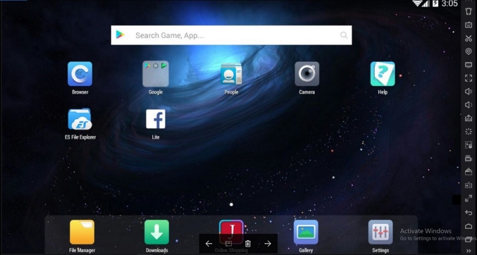Open the macro recorder mouse icon
The image size is (477, 255).
click(469, 145)
